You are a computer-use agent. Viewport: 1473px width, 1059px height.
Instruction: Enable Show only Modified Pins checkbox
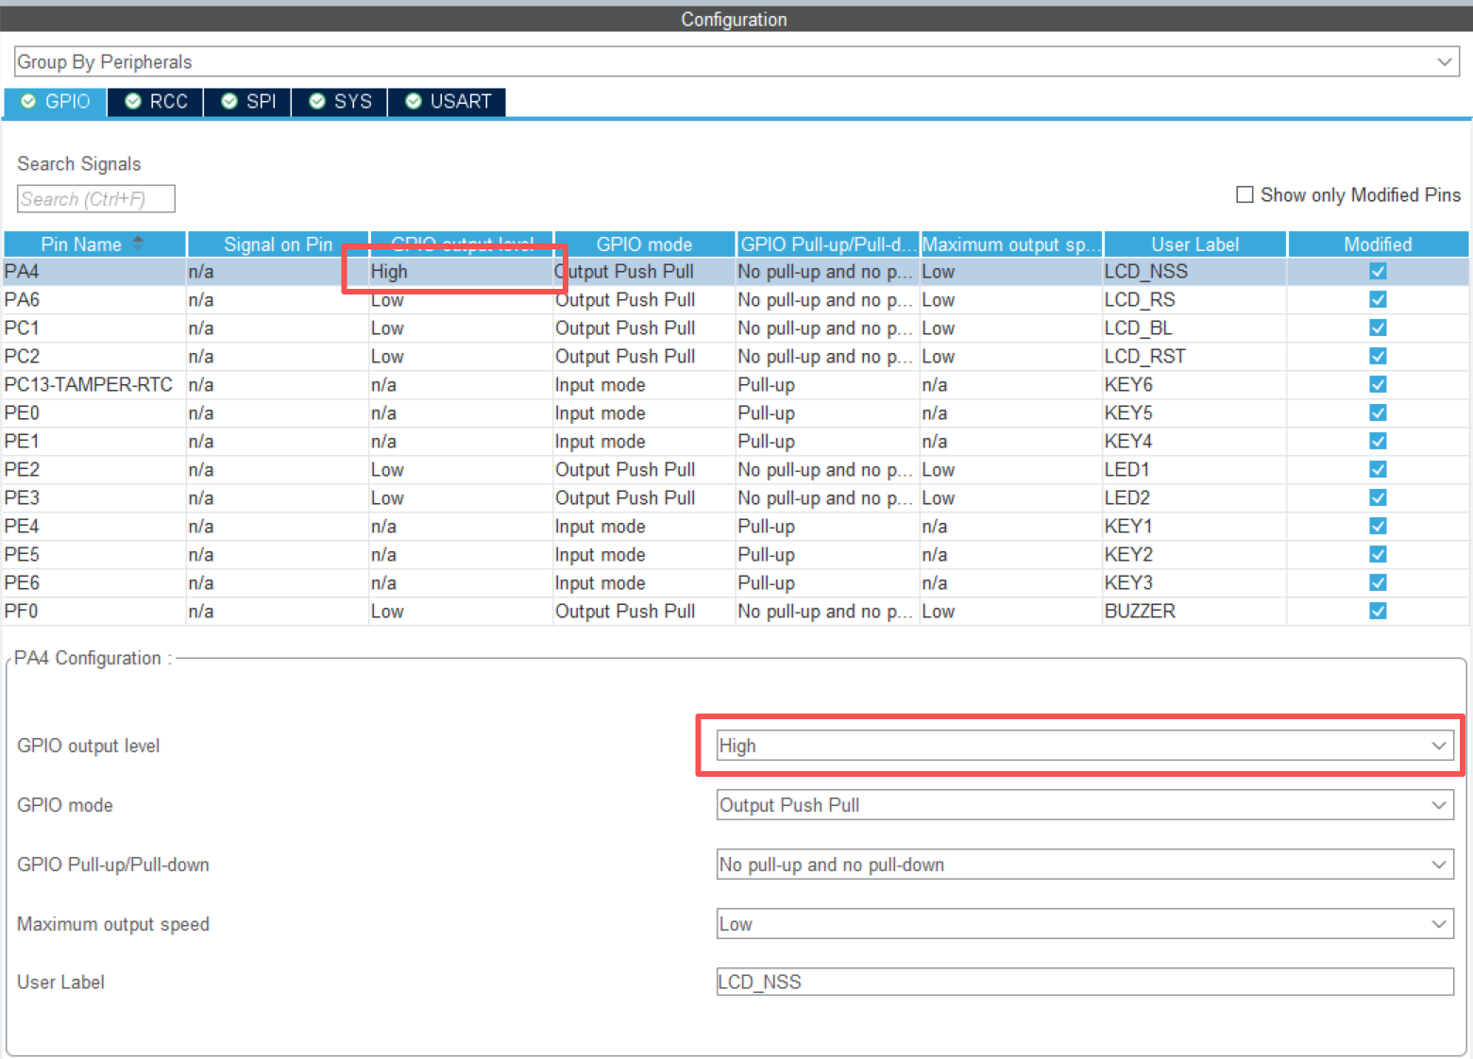1244,194
